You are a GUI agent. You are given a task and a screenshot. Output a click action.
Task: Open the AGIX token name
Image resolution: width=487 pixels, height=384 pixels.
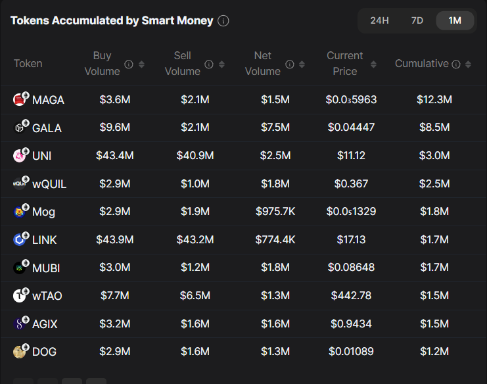tap(45, 324)
